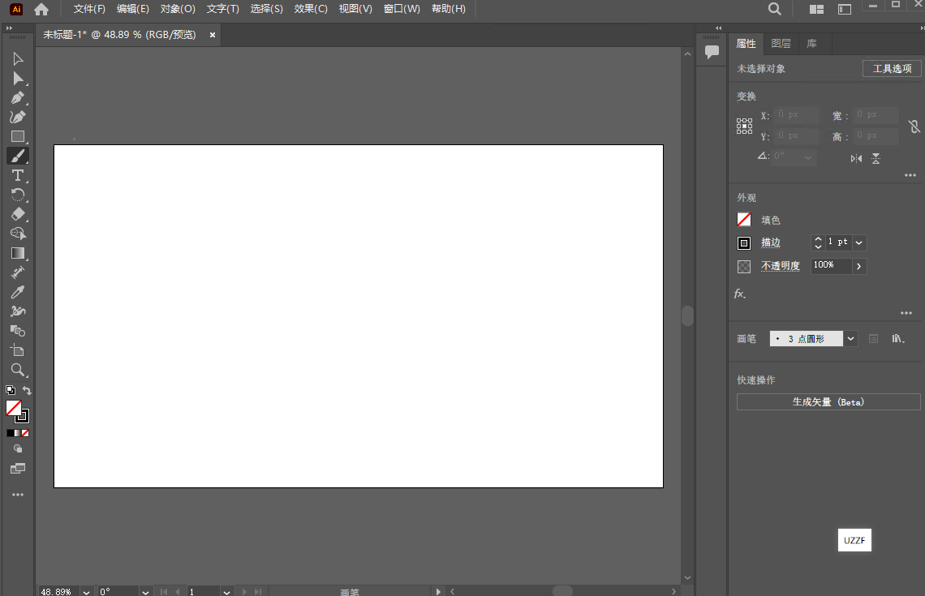The width and height of the screenshot is (925, 596).
Task: Open the 描边 stroke panel link
Action: click(771, 242)
